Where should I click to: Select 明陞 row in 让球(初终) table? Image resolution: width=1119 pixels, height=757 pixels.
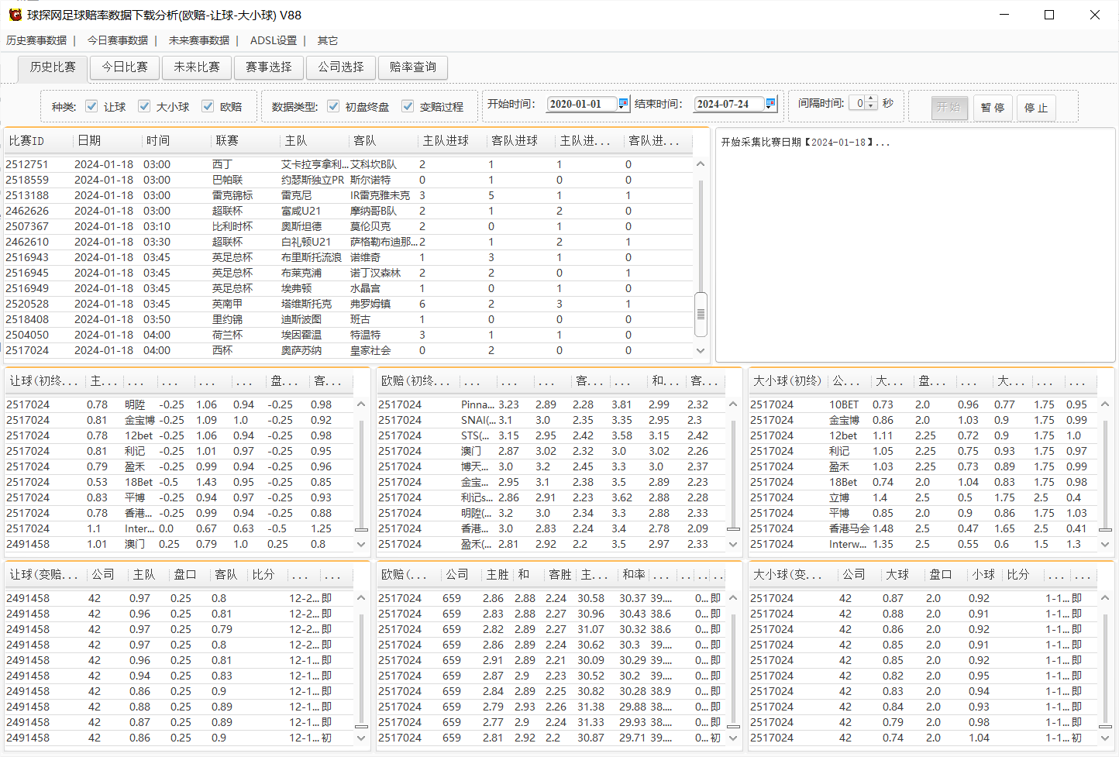pos(179,404)
